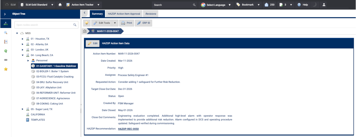
Task: Expand the 01 - Houston, TX node
Action: click(x=23, y=39)
